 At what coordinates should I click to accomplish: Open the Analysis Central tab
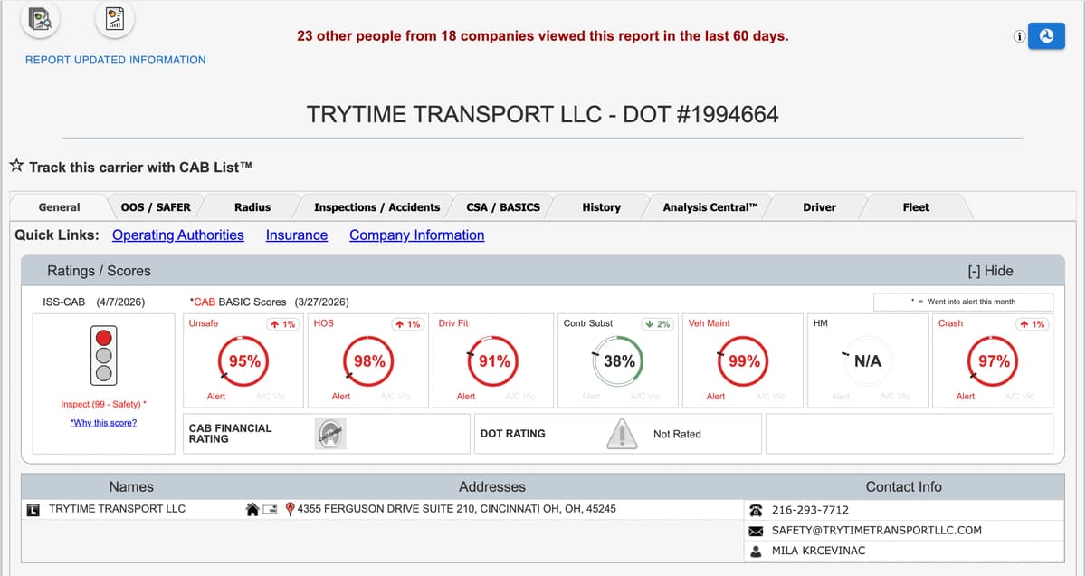click(x=710, y=207)
